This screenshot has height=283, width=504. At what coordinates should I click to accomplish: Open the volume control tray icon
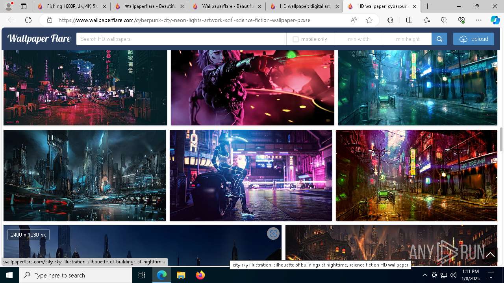453,275
